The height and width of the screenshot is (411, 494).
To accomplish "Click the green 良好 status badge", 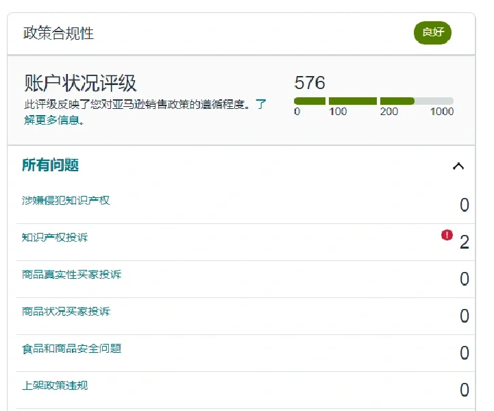I will click(432, 32).
